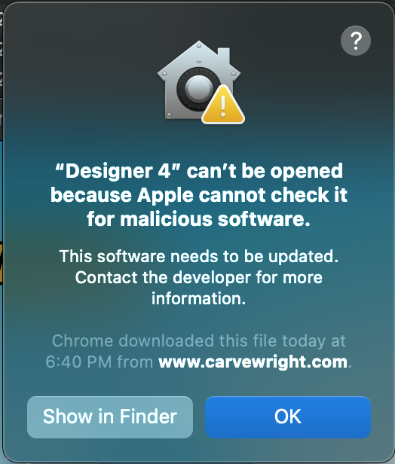Click the "because Apple cannot check it" line

199,195
